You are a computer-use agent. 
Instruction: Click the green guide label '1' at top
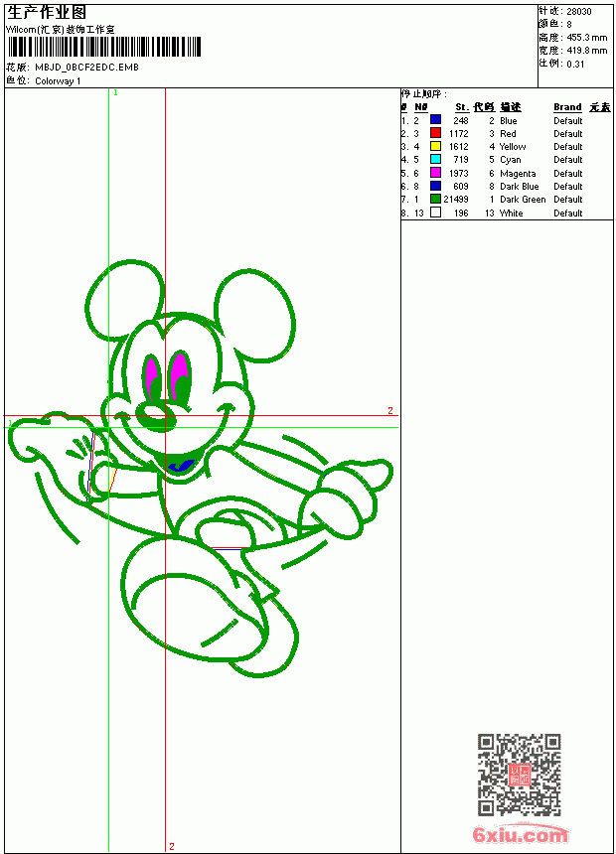(115, 92)
